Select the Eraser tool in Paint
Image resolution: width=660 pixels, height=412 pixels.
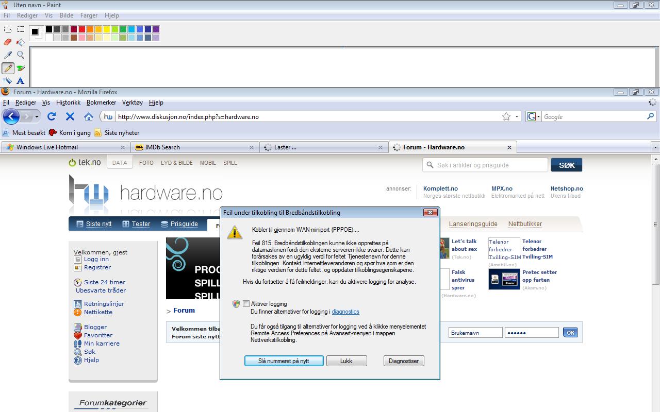pos(8,42)
